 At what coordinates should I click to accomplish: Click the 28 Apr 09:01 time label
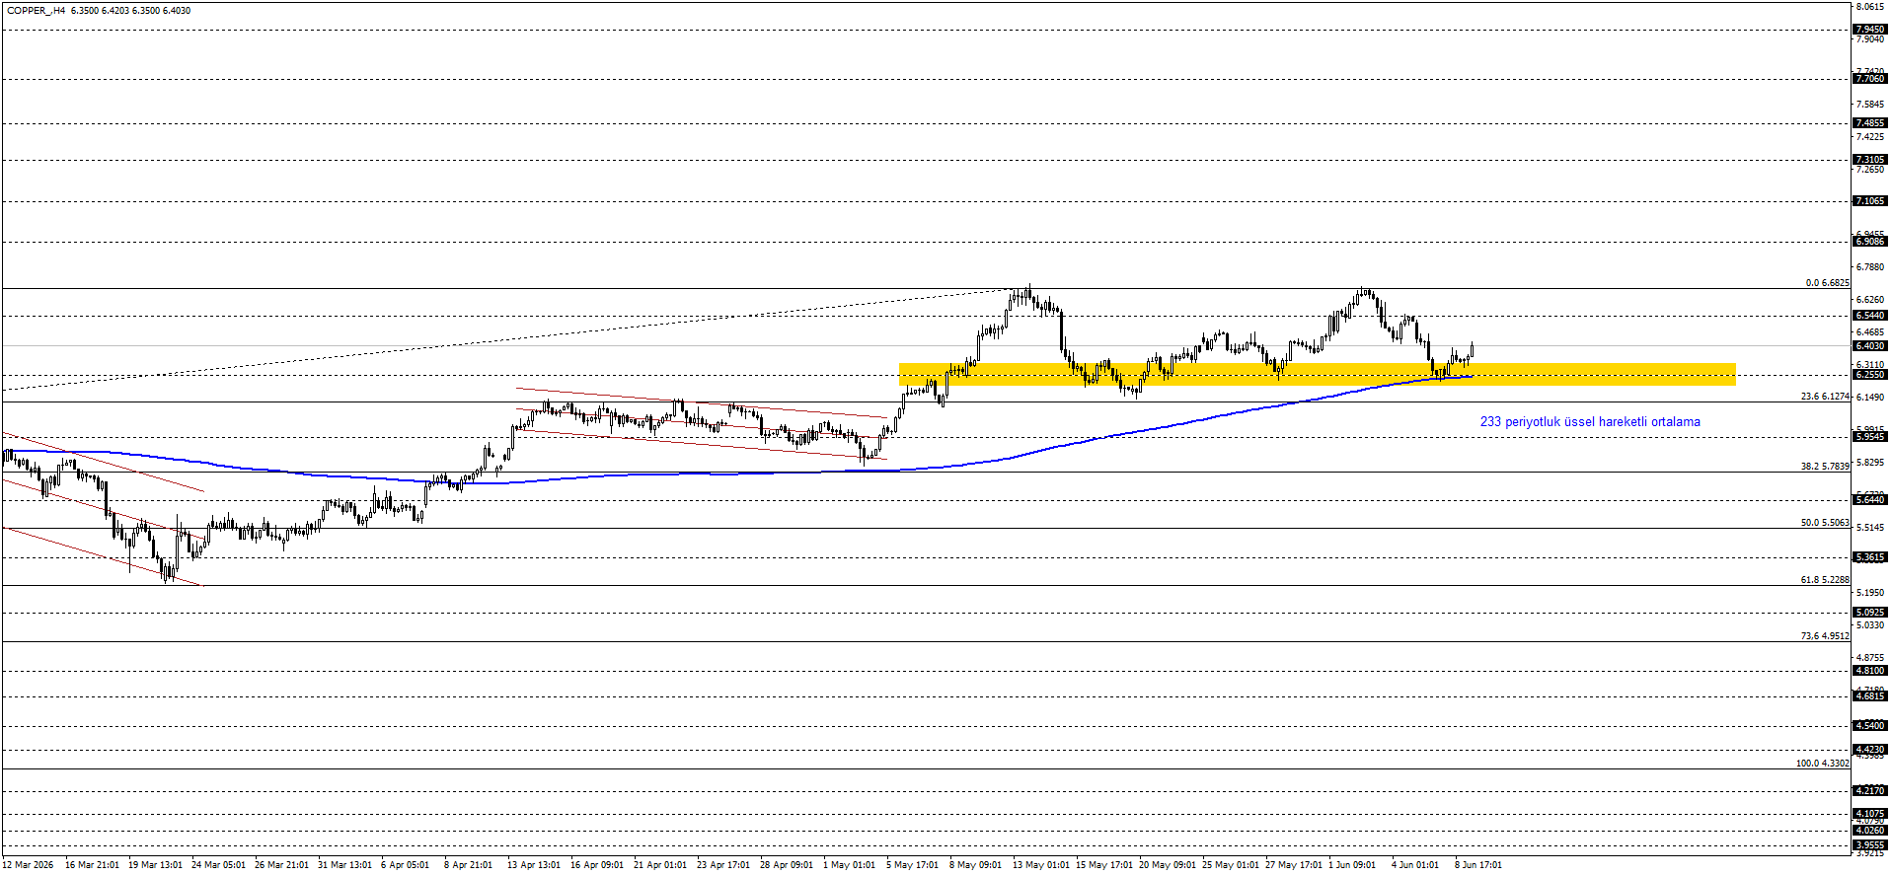tap(787, 865)
